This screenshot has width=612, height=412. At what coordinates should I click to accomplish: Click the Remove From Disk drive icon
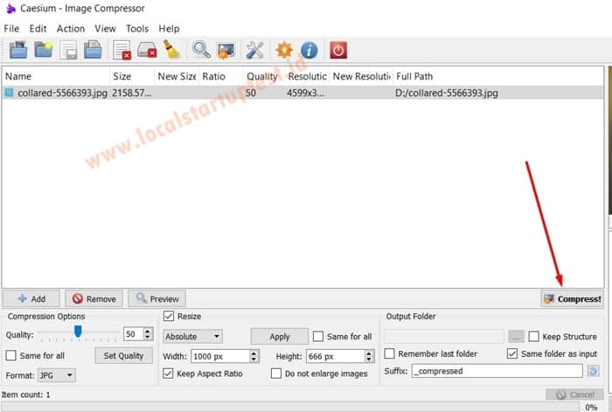pos(147,50)
